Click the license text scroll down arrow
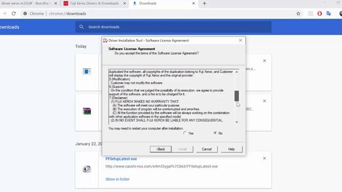Viewport: 342px width, 192px height. (237, 122)
